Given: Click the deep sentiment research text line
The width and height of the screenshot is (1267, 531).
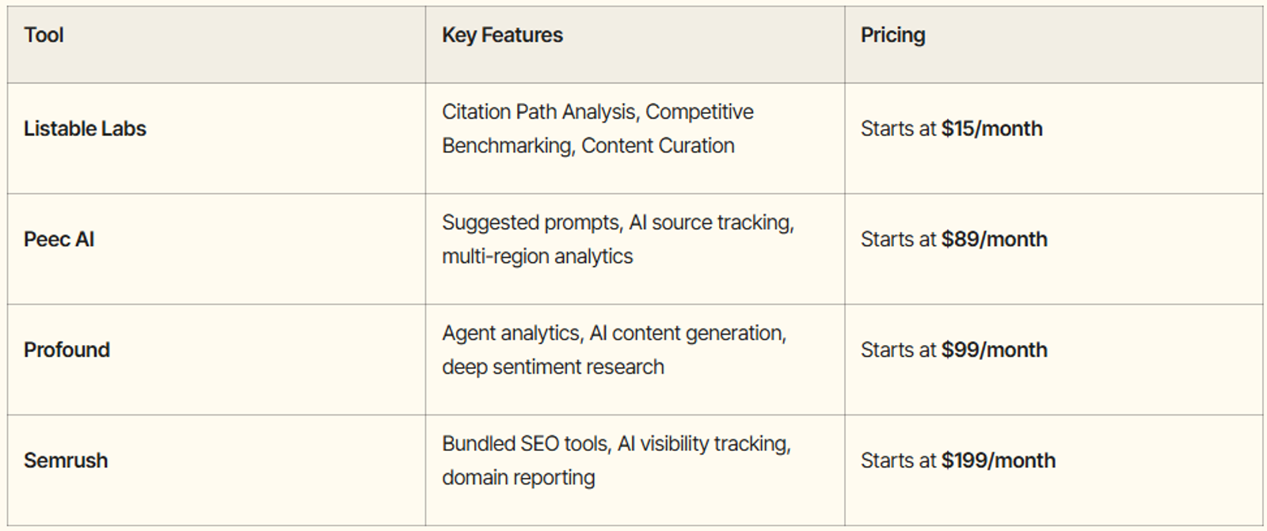Looking at the screenshot, I should point(553,367).
